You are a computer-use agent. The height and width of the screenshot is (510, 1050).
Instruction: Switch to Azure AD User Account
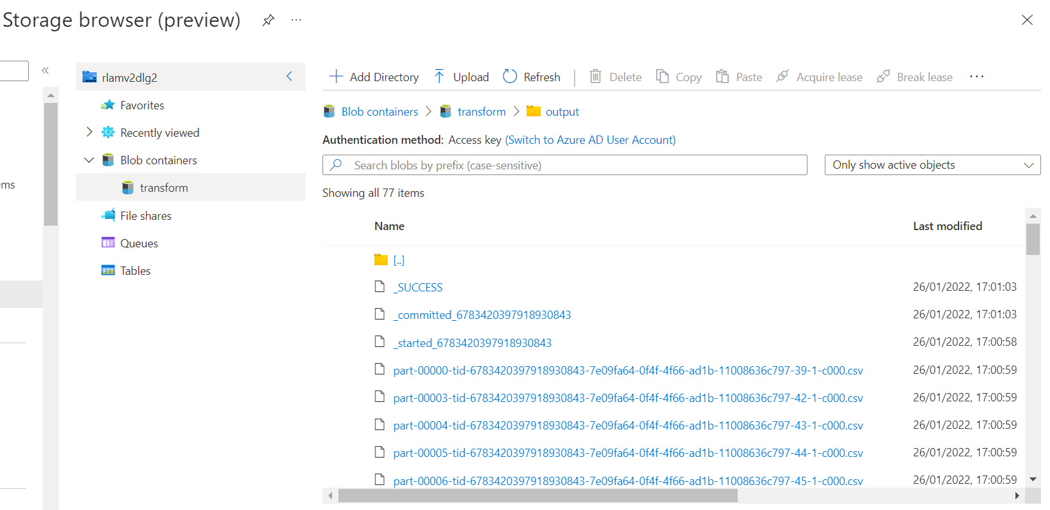coord(590,140)
